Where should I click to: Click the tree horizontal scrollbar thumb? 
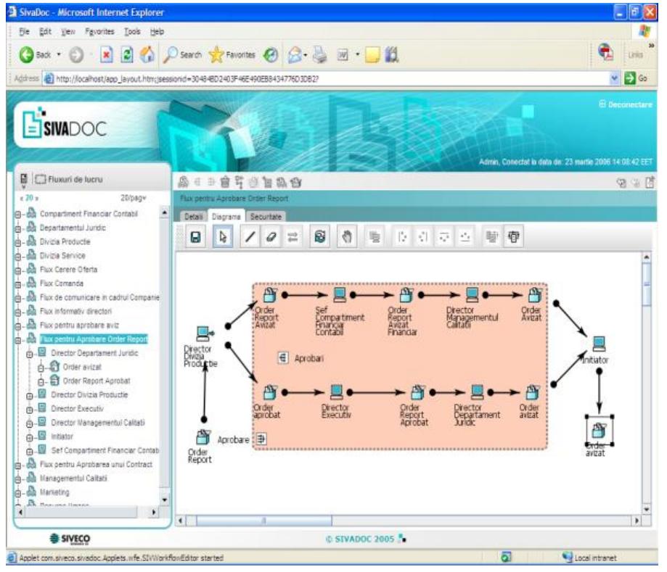(81, 513)
